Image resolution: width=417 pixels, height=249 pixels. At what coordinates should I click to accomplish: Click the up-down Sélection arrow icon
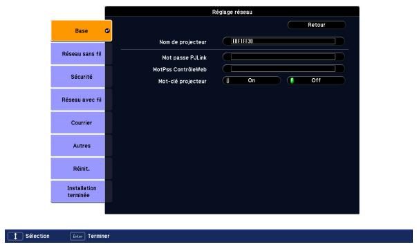(15, 236)
